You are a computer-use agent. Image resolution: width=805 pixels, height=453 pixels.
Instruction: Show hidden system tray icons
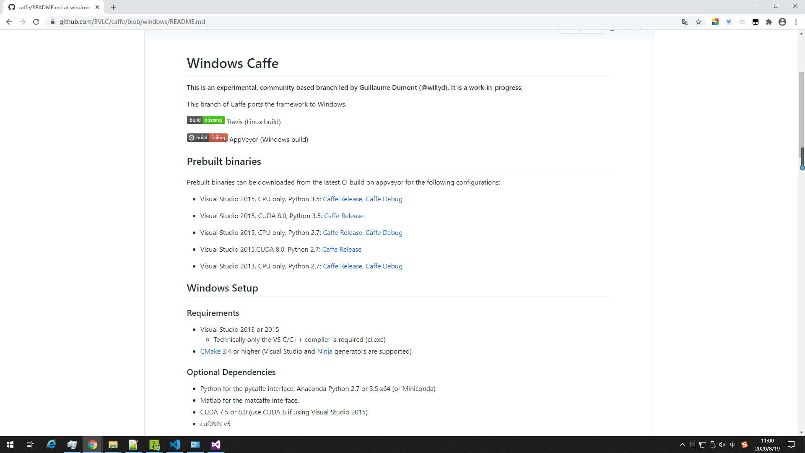(682, 445)
